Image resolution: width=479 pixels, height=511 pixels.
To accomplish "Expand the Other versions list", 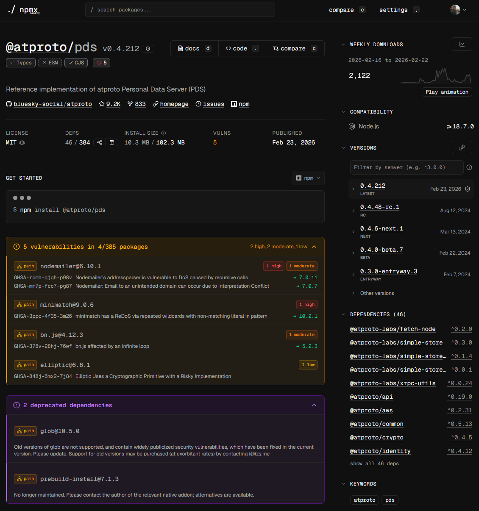I will click(x=377, y=293).
